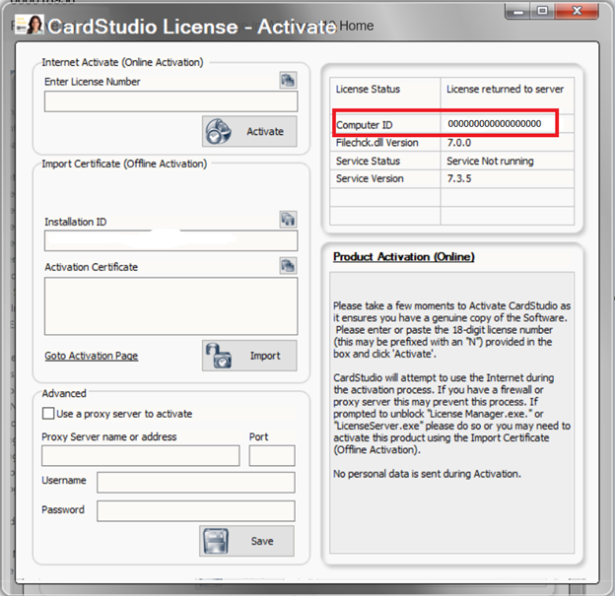615x596 pixels.
Task: Select the 'Service Not running' status cell
Action: tap(508, 161)
